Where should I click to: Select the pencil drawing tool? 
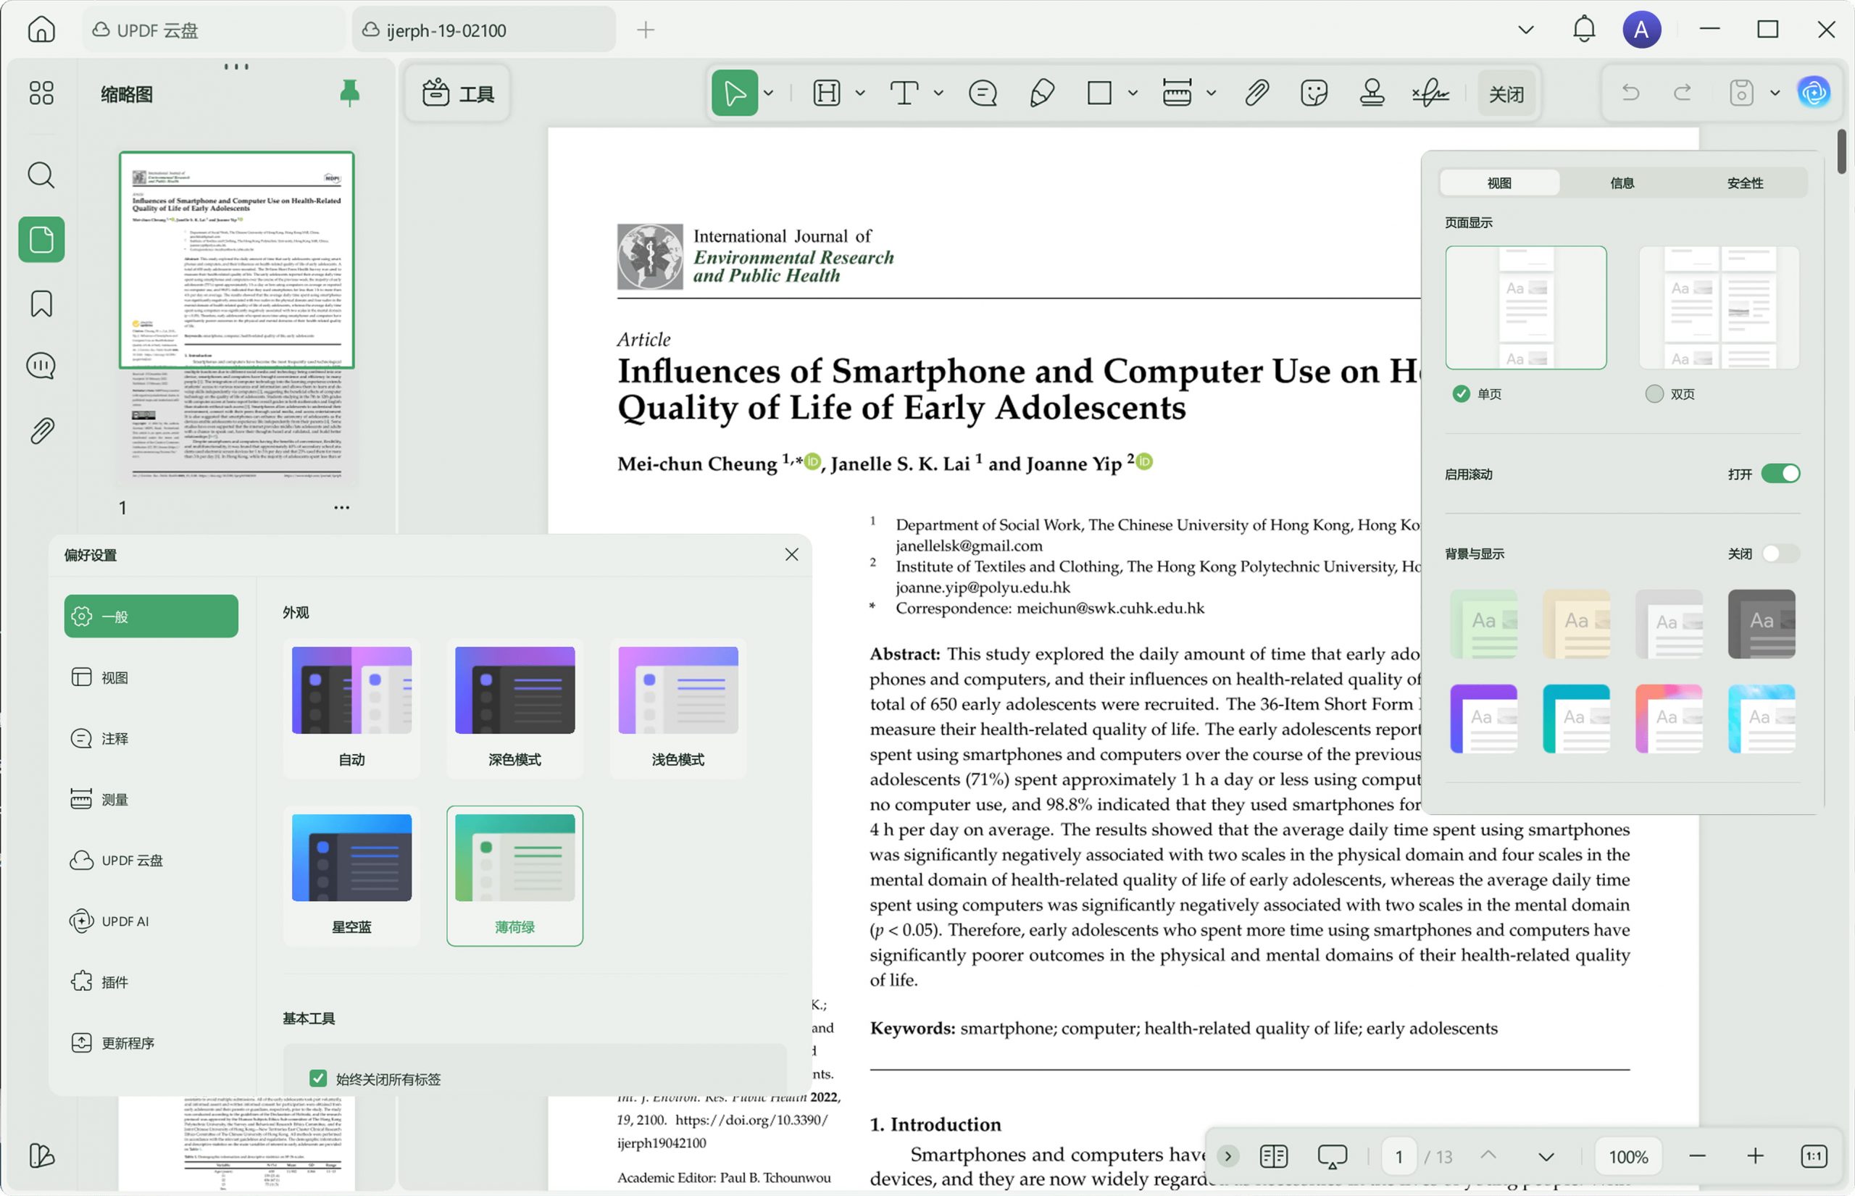point(1041,93)
